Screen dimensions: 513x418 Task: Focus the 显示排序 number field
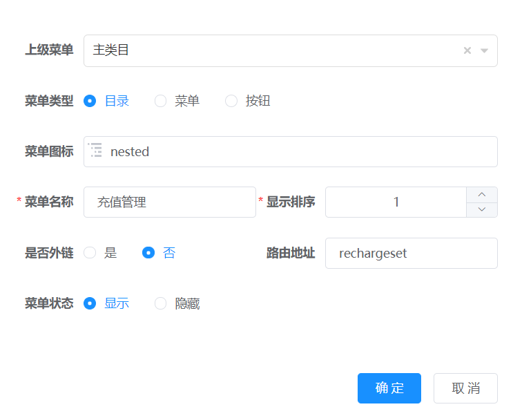pyautogui.click(x=396, y=202)
